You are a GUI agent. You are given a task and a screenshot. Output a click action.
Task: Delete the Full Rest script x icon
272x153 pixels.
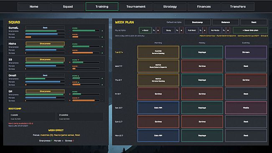click(205, 31)
